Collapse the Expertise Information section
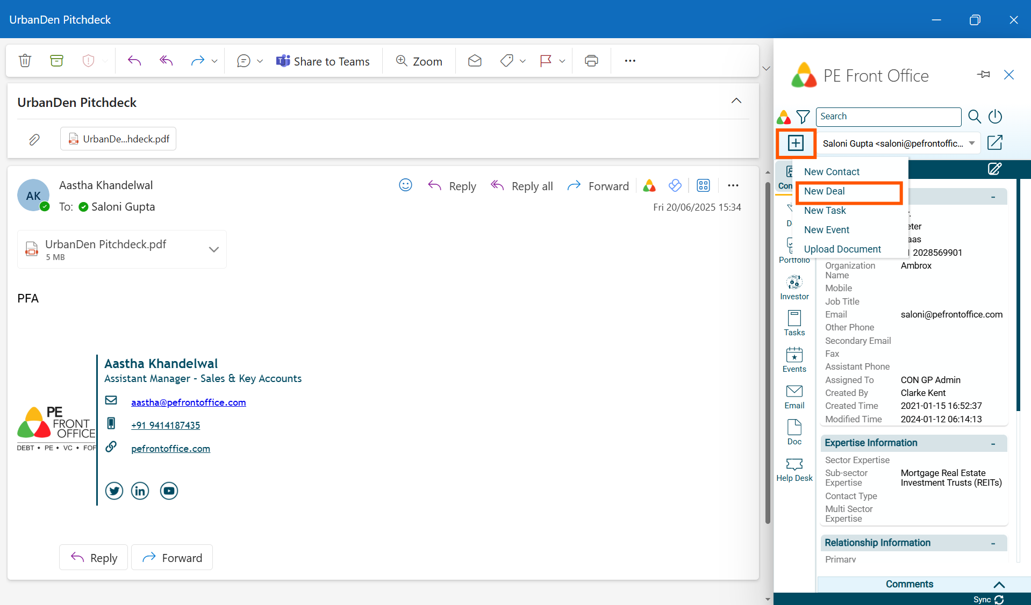Screen dimensions: 1031x605 [x=993, y=444]
